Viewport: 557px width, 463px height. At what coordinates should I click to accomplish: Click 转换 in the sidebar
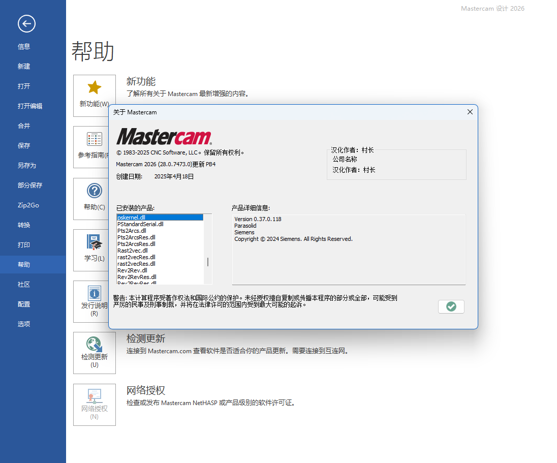click(23, 225)
